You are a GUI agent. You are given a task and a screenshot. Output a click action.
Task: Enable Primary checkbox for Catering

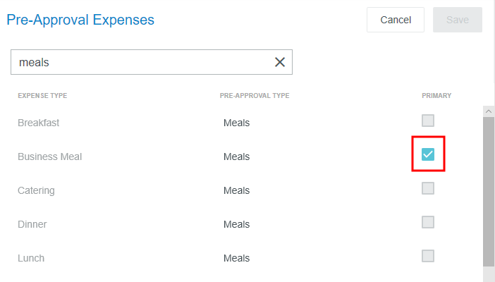pyautogui.click(x=428, y=188)
